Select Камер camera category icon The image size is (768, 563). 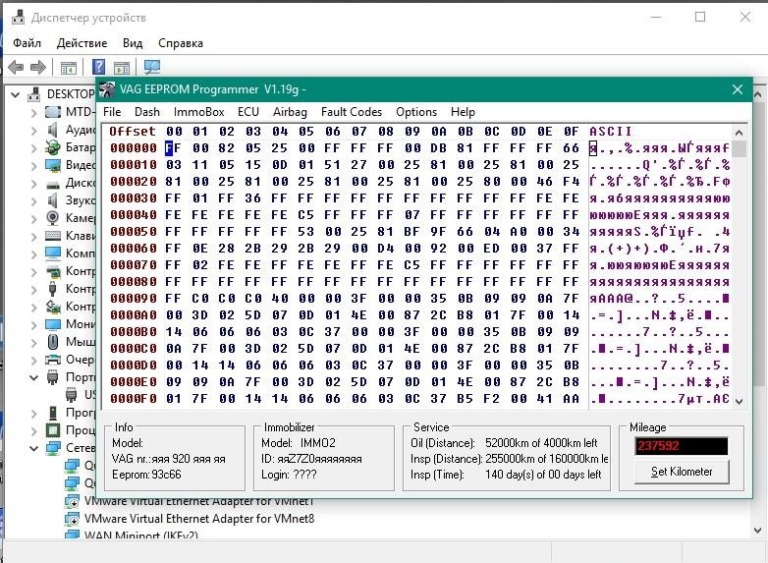pos(53,217)
